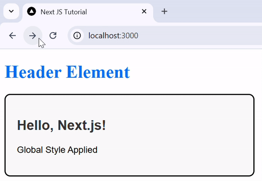Image resolution: width=262 pixels, height=181 pixels.
Task: Focus the localhost:3000 address bar
Action: click(x=165, y=35)
